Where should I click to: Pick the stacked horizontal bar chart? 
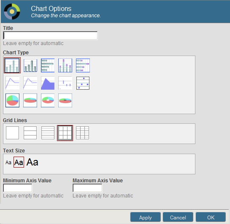(83, 65)
